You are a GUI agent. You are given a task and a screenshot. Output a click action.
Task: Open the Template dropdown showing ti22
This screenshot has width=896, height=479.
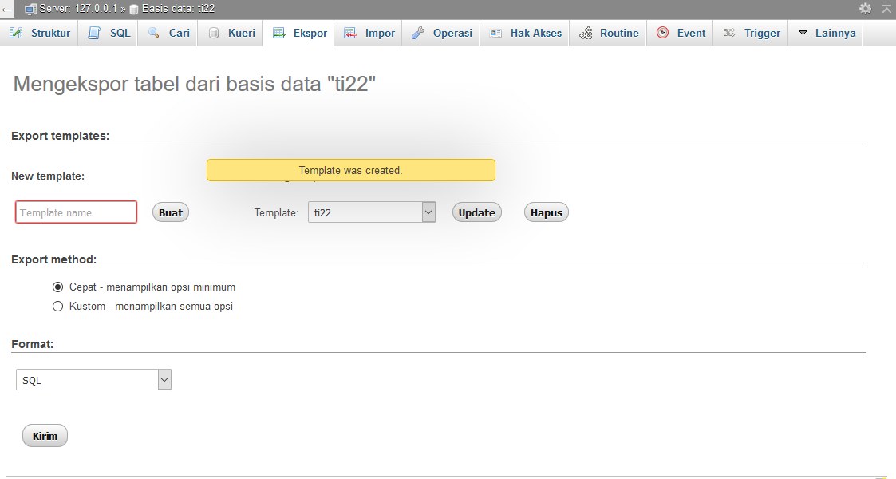(372, 212)
